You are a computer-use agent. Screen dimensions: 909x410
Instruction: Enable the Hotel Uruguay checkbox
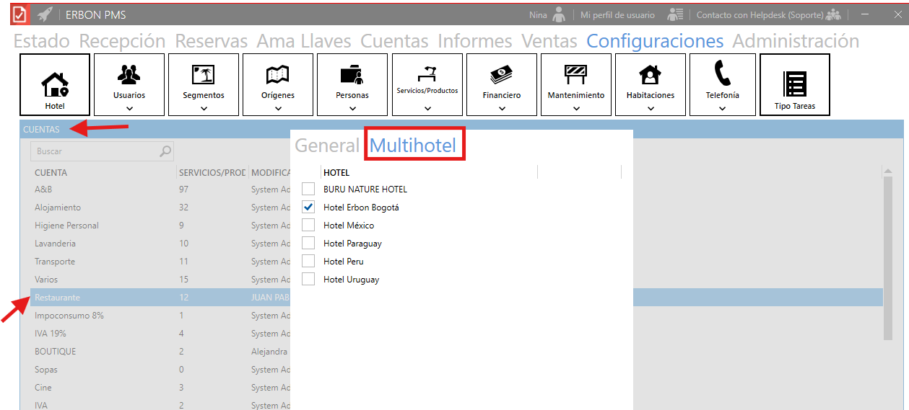(308, 280)
